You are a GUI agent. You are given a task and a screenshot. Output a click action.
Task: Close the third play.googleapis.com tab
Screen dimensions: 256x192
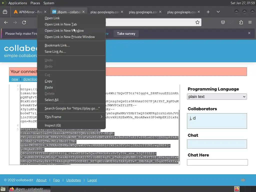click(x=198, y=12)
